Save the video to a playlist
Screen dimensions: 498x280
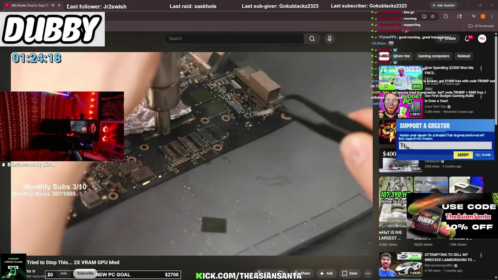349,273
